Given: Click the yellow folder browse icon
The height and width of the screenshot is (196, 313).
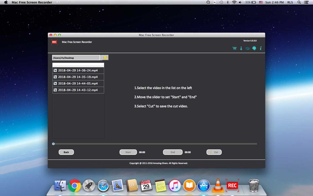Looking at the screenshot, I should 105,58.
